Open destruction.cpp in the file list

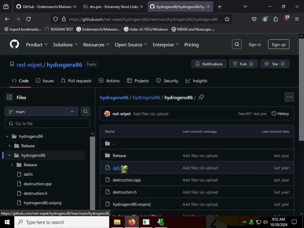click(126, 180)
